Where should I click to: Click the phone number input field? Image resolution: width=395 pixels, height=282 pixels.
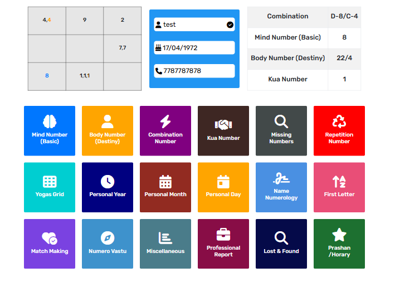[x=194, y=71]
